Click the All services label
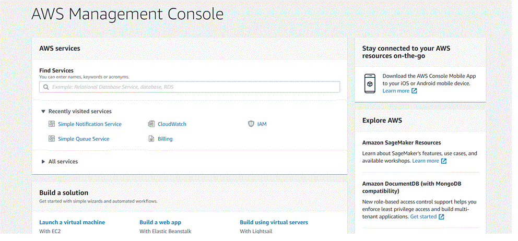This screenshot has height=241, width=518. [x=63, y=162]
